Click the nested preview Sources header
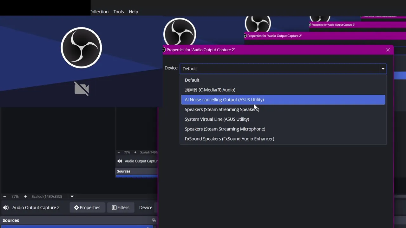 coord(124,171)
